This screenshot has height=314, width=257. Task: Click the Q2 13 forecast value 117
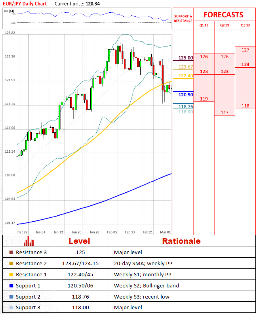click(225, 113)
